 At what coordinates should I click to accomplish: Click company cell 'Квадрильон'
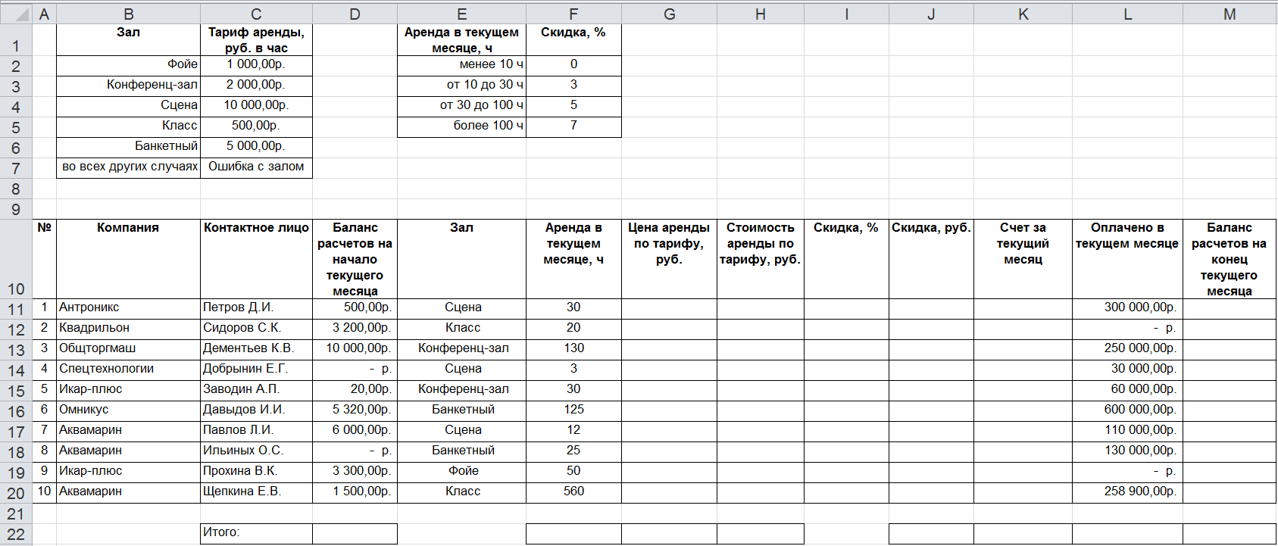click(x=128, y=329)
